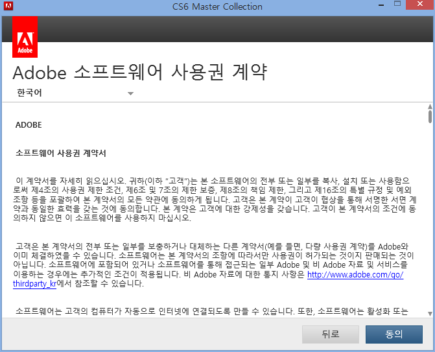Click the license scrollbar thumb

click(430, 117)
